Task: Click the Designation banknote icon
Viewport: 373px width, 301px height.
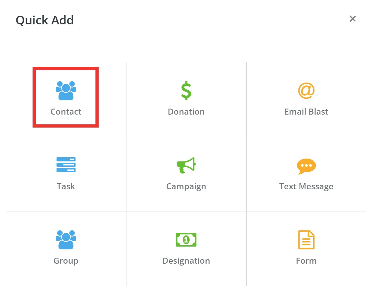Action: pos(186,240)
